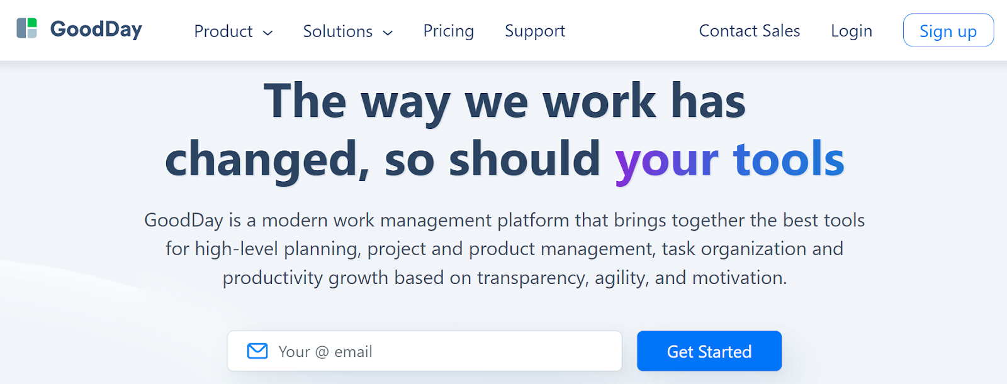Click the headline line "The way we work has"

[x=505, y=101]
